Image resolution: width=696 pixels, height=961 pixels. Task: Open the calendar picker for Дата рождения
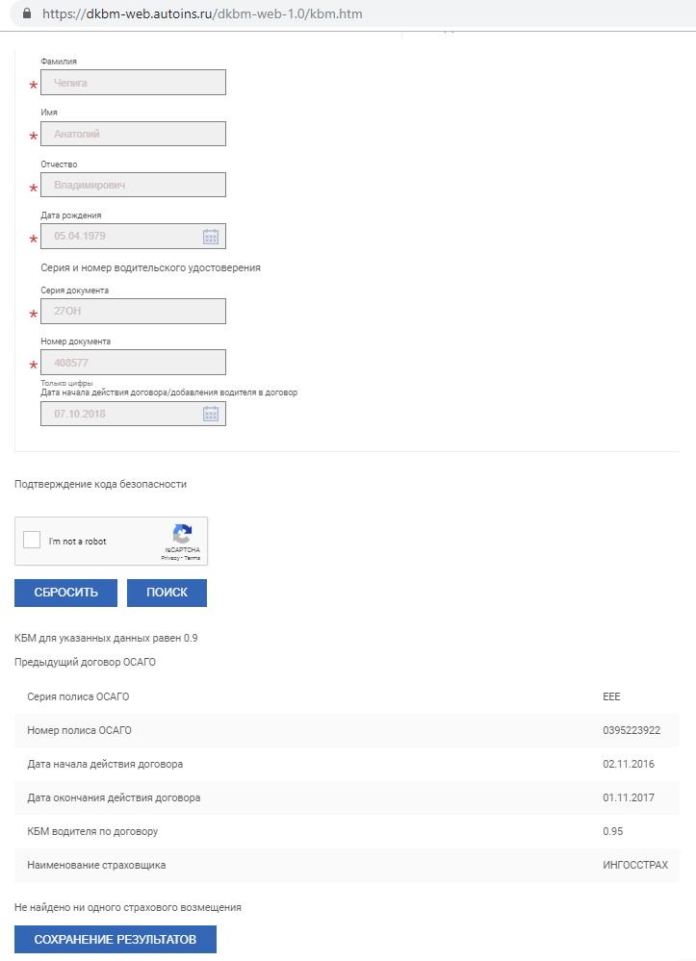pyautogui.click(x=211, y=237)
